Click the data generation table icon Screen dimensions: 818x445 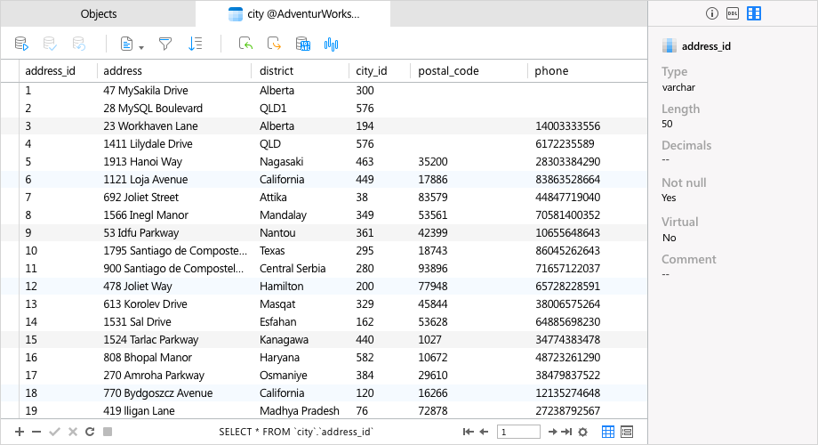(302, 44)
